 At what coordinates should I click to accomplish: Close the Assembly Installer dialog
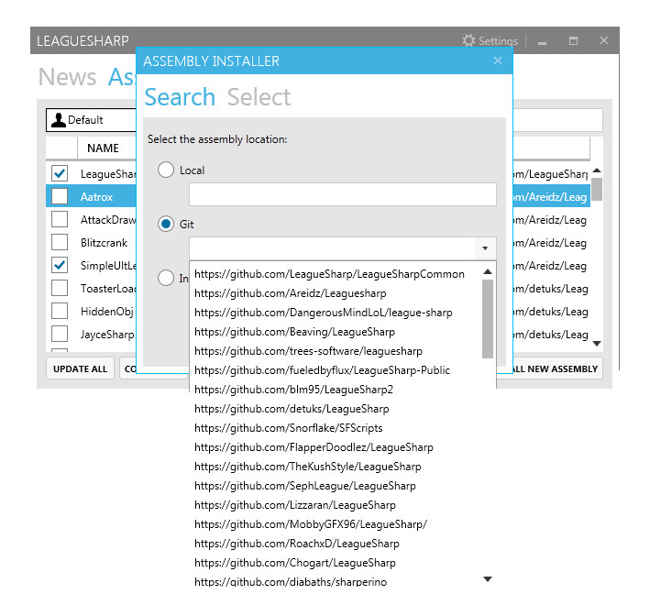498,60
